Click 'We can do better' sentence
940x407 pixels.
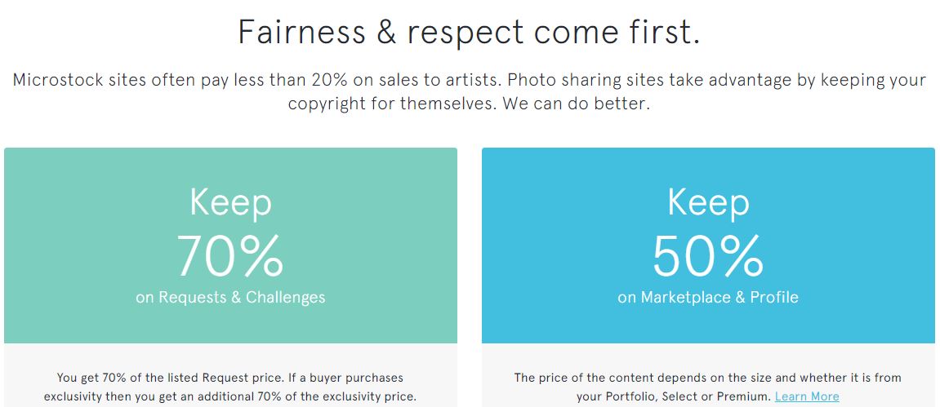pyautogui.click(x=576, y=104)
